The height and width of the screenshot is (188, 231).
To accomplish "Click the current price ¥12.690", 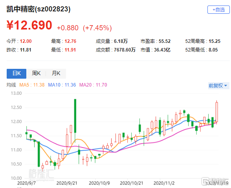I will coord(29,25).
